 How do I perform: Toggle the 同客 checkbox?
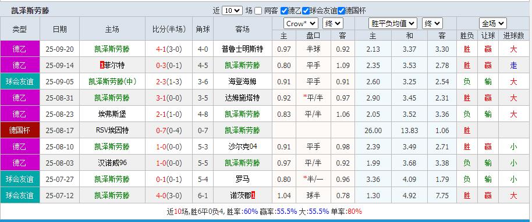coord(258,11)
